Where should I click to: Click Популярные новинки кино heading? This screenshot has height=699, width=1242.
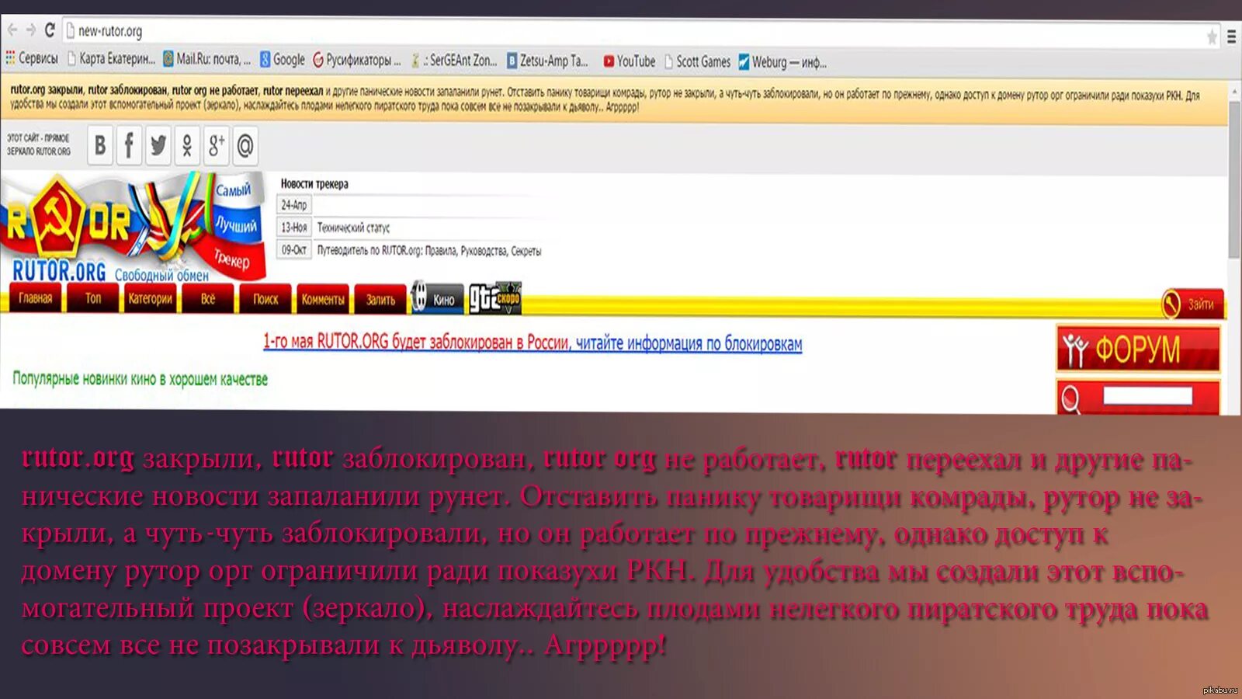141,379
